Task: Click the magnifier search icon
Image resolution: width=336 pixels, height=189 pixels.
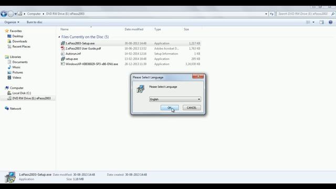Action: (x=332, y=14)
